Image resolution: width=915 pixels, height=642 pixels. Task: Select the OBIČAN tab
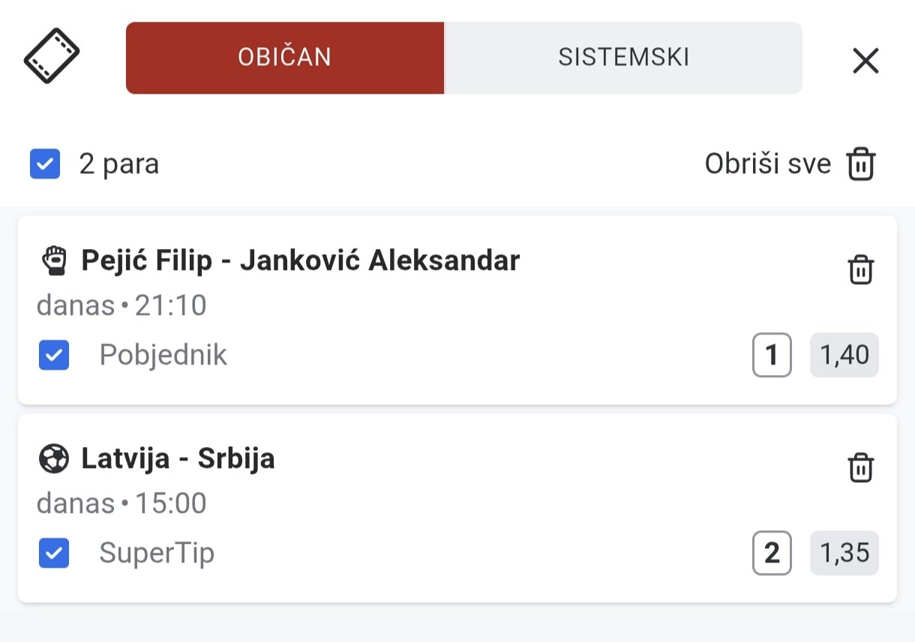pyautogui.click(x=285, y=58)
